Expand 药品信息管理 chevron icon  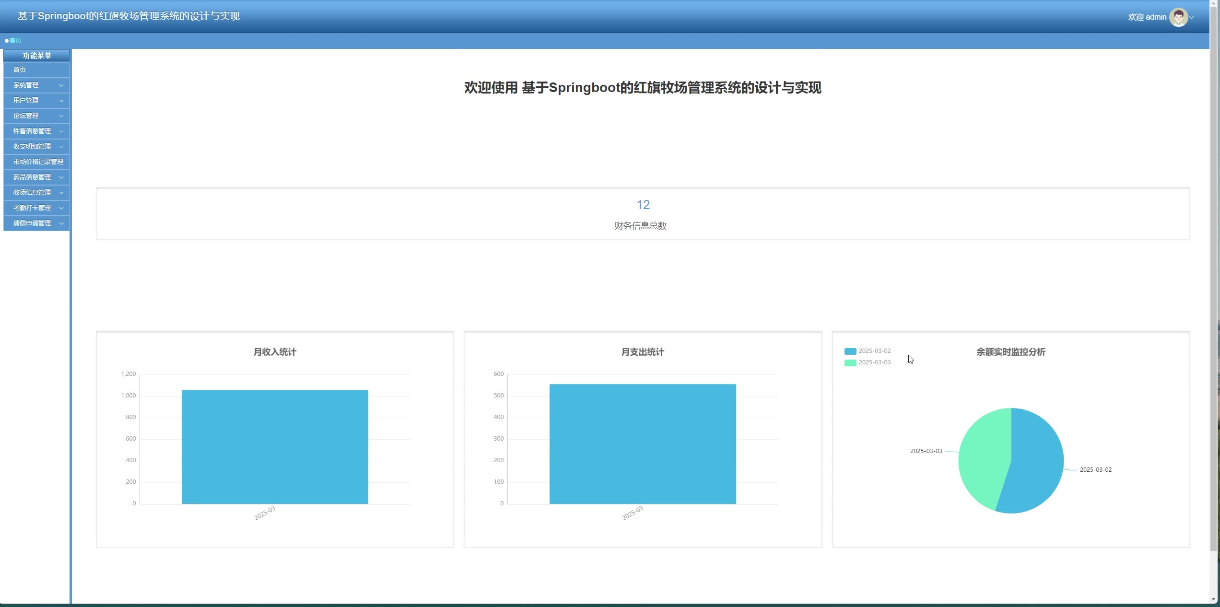tap(61, 177)
